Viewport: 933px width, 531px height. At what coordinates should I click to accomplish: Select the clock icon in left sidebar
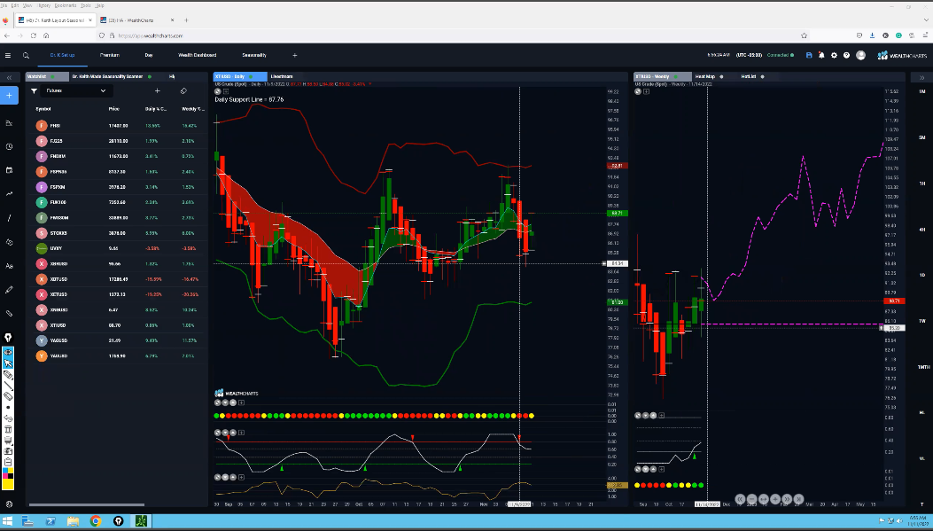tap(9, 146)
